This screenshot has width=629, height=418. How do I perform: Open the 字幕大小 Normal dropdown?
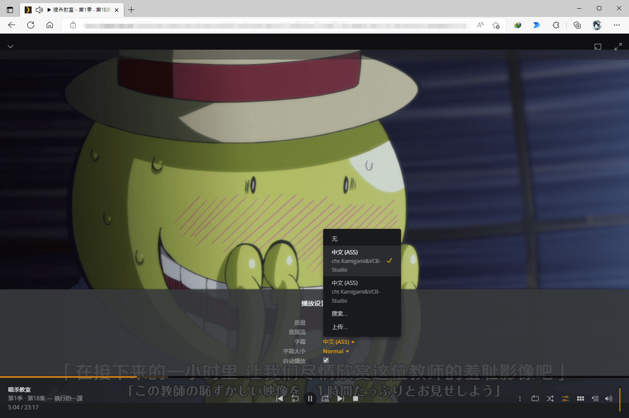[x=336, y=351]
